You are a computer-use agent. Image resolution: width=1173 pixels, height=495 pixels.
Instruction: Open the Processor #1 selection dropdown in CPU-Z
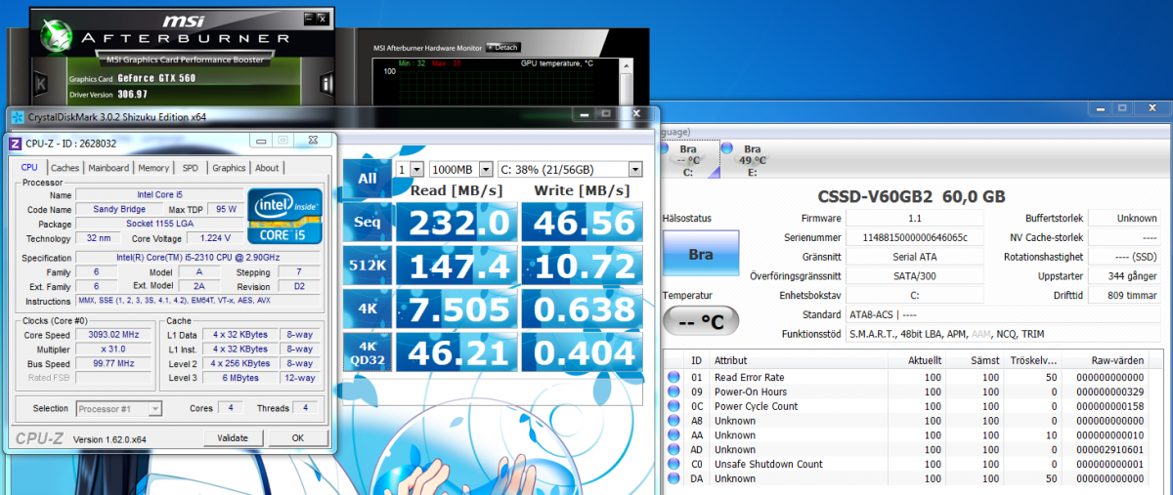tap(117, 408)
